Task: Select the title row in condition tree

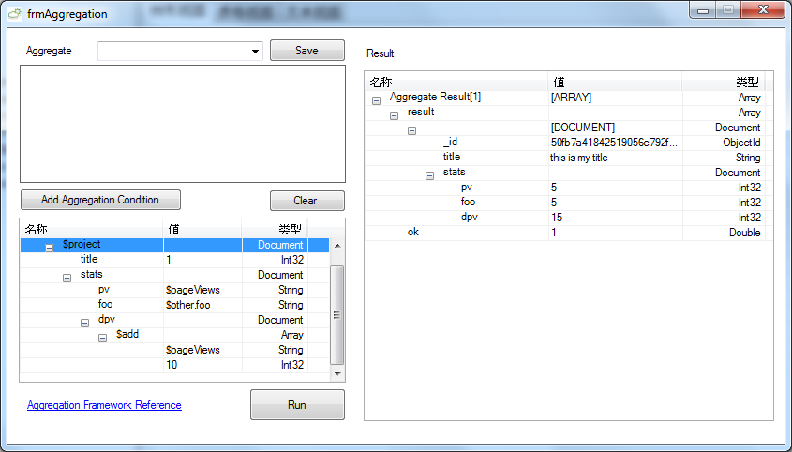Action: coord(174,260)
